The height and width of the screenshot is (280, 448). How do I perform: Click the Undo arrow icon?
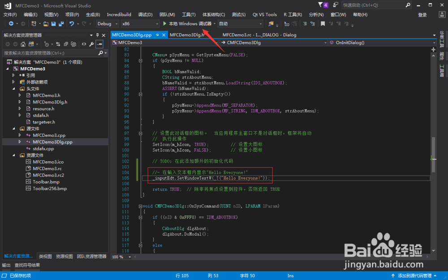click(72, 24)
